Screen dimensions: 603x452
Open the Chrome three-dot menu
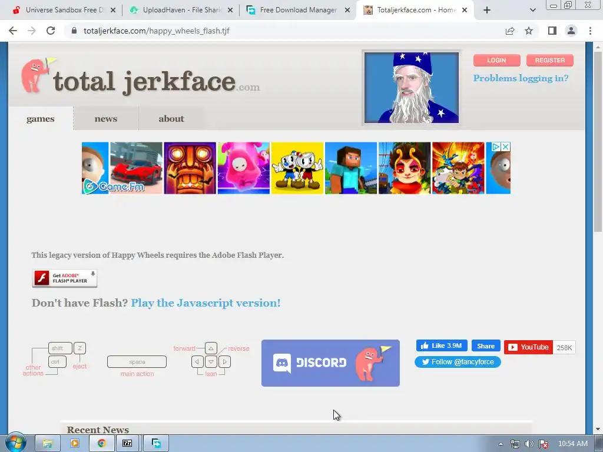pyautogui.click(x=590, y=31)
